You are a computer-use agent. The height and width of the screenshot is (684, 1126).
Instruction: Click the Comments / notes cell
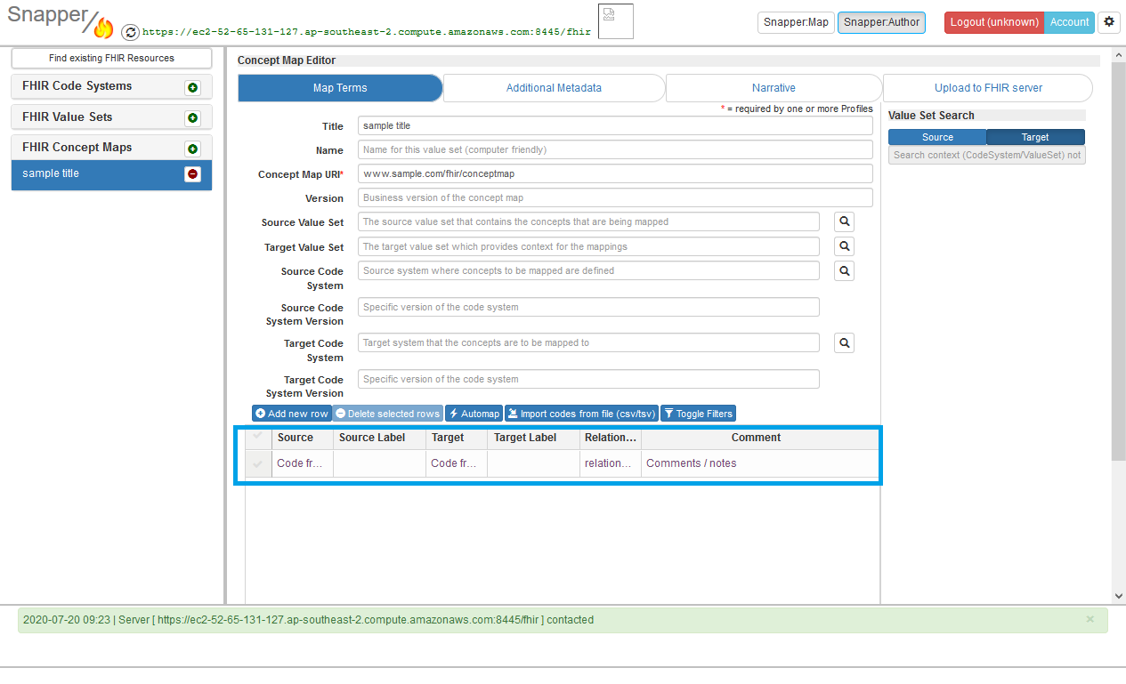tap(760, 463)
